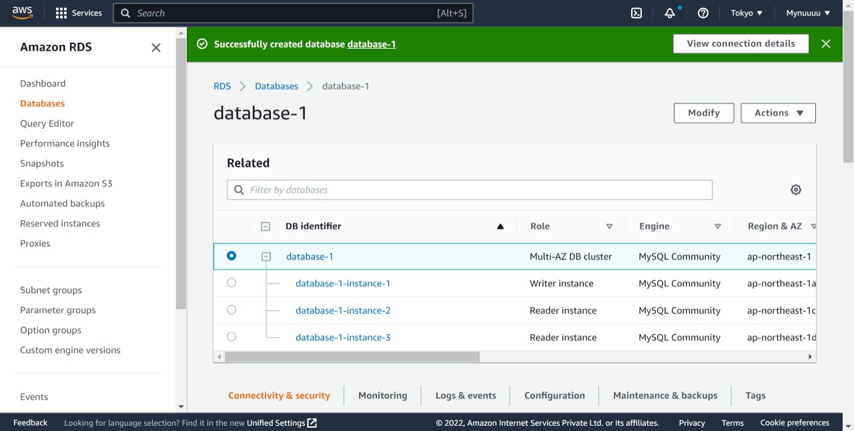The width and height of the screenshot is (854, 431).
Task: Select the database-1 cluster radio button
Action: [x=232, y=256]
